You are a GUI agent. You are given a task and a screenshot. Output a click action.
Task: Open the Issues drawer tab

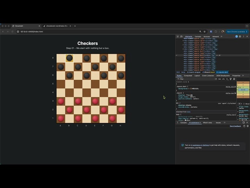[x=218, y=123]
